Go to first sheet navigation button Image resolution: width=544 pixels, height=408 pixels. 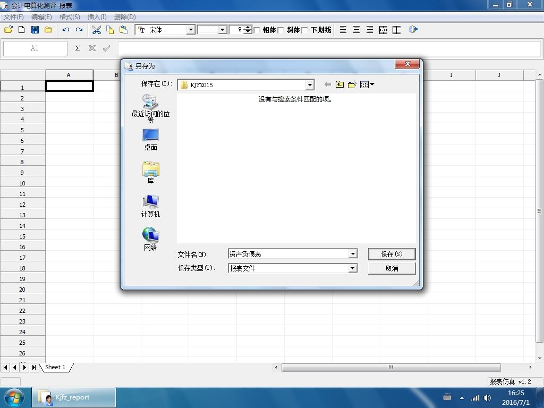click(x=5, y=367)
